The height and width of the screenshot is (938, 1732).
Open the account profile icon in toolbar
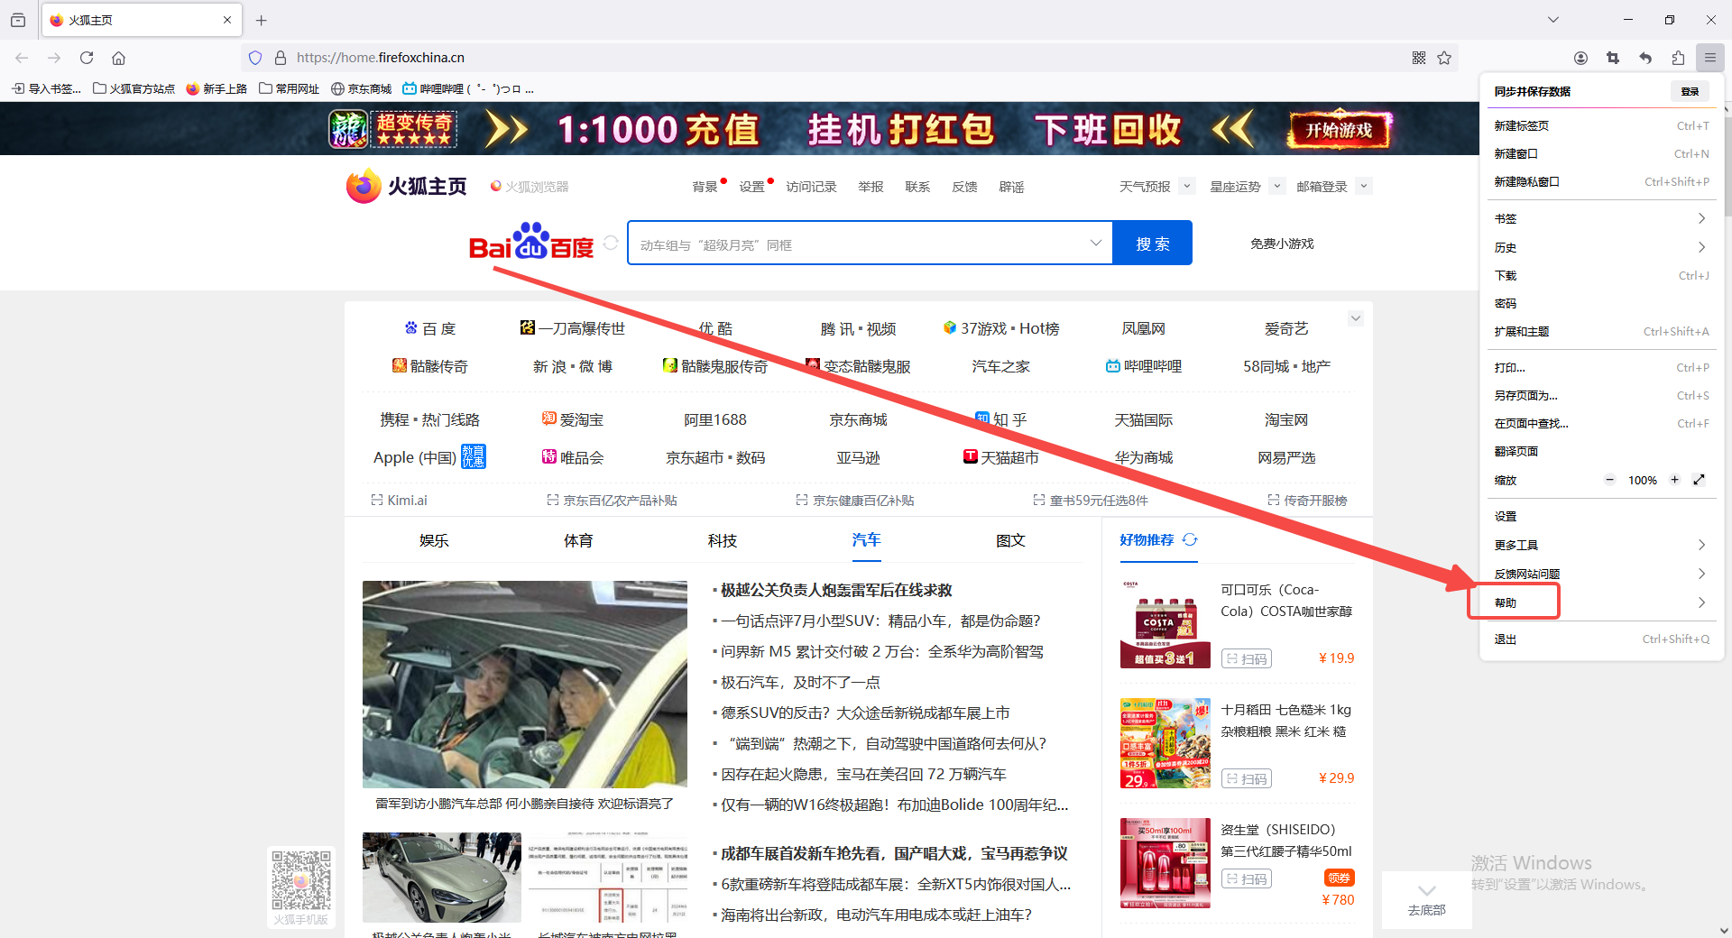pos(1580,58)
